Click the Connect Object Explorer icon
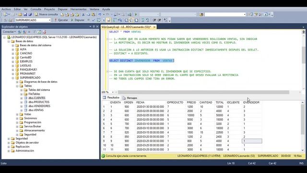This screenshot has width=307, height=173. point(19,32)
